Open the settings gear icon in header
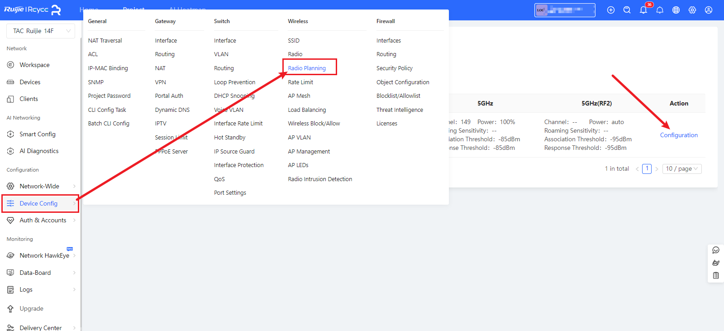Image resolution: width=724 pixels, height=331 pixels. 692,10
